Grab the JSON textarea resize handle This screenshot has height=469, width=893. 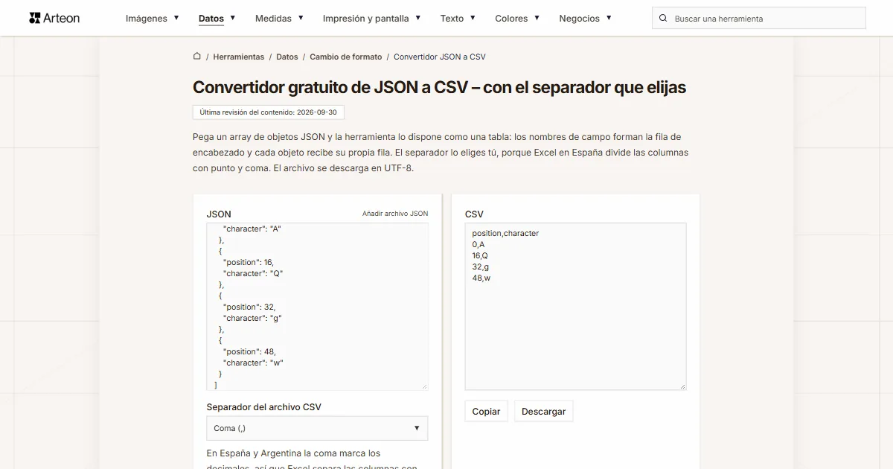coord(424,386)
